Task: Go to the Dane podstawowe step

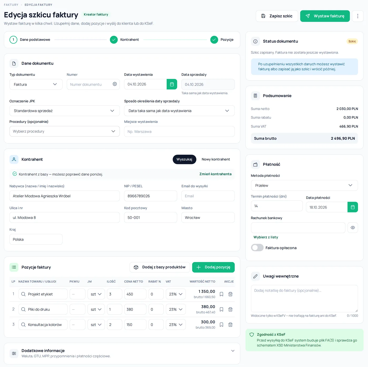Action: point(30,40)
